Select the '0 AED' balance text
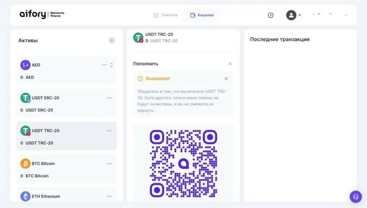Screen dimensions: 367x208 tap(27, 78)
